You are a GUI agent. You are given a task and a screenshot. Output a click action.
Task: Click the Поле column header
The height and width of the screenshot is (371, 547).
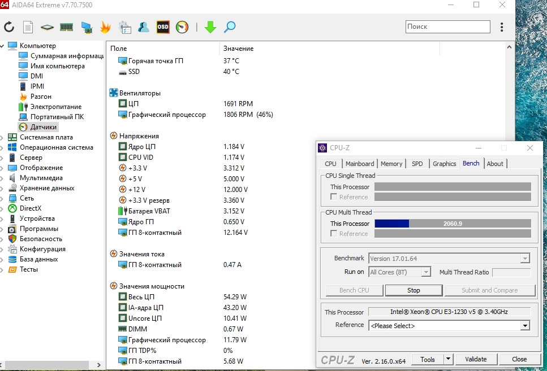point(163,49)
